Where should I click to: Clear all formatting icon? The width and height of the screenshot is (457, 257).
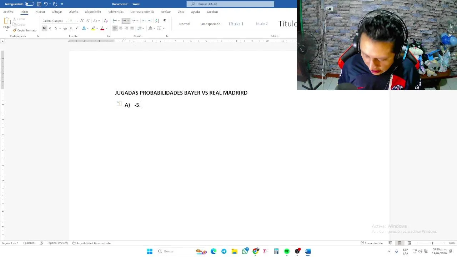pos(106,21)
